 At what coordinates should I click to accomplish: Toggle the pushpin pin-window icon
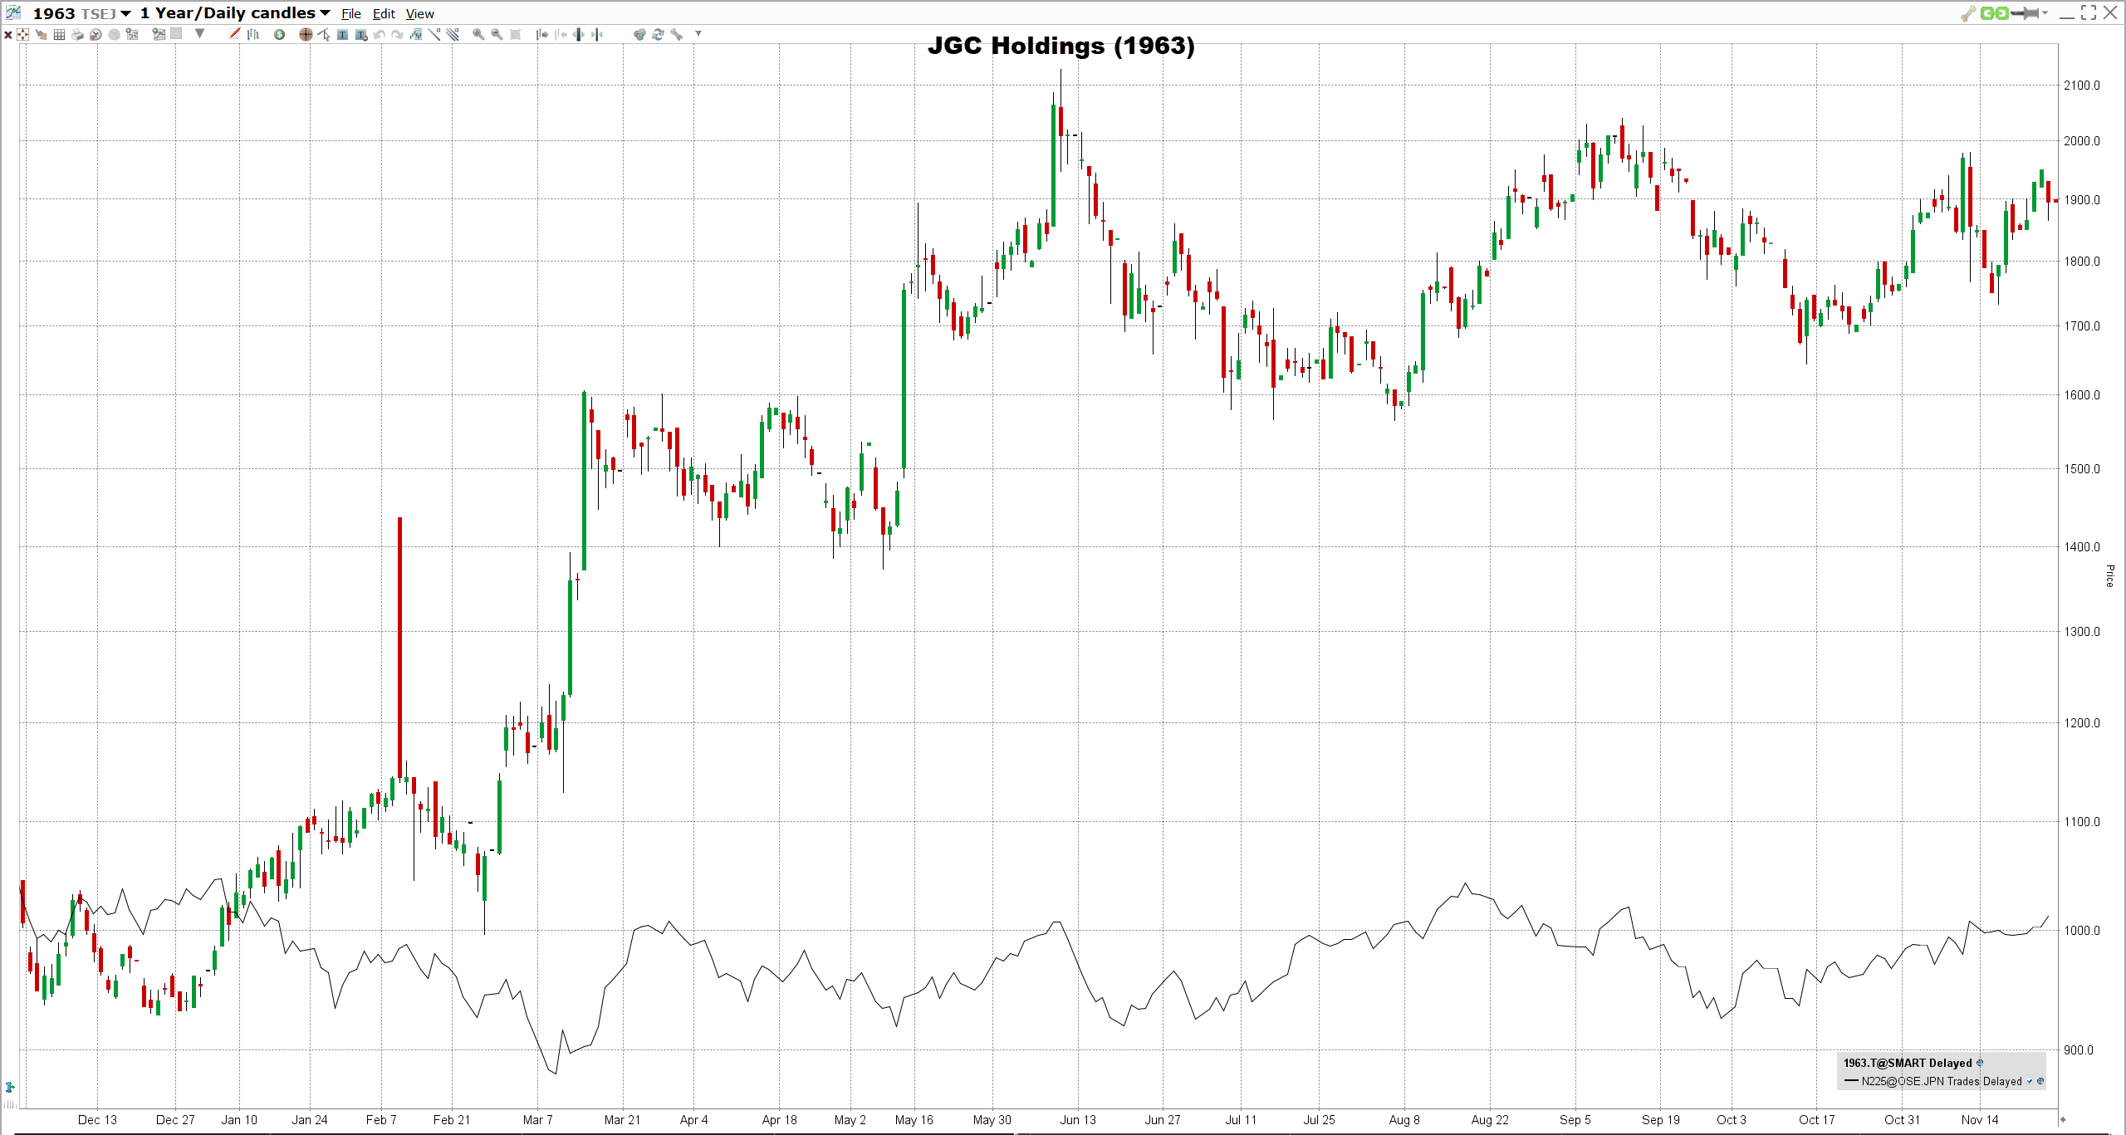coord(2025,13)
